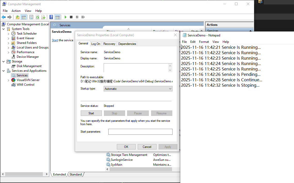The image size is (294, 183).
Task: Click the Restart Service toolbar icon
Action: pos(83,17)
